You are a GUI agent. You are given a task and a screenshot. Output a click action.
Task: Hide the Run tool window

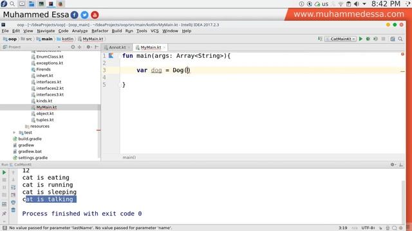(x=400, y=164)
